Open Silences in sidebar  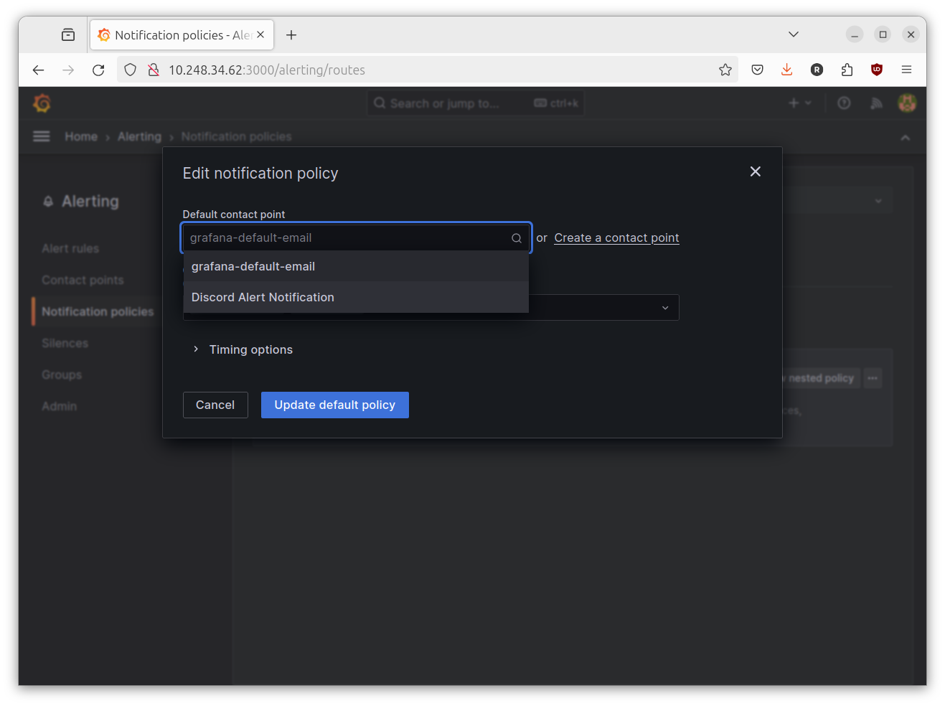(65, 343)
